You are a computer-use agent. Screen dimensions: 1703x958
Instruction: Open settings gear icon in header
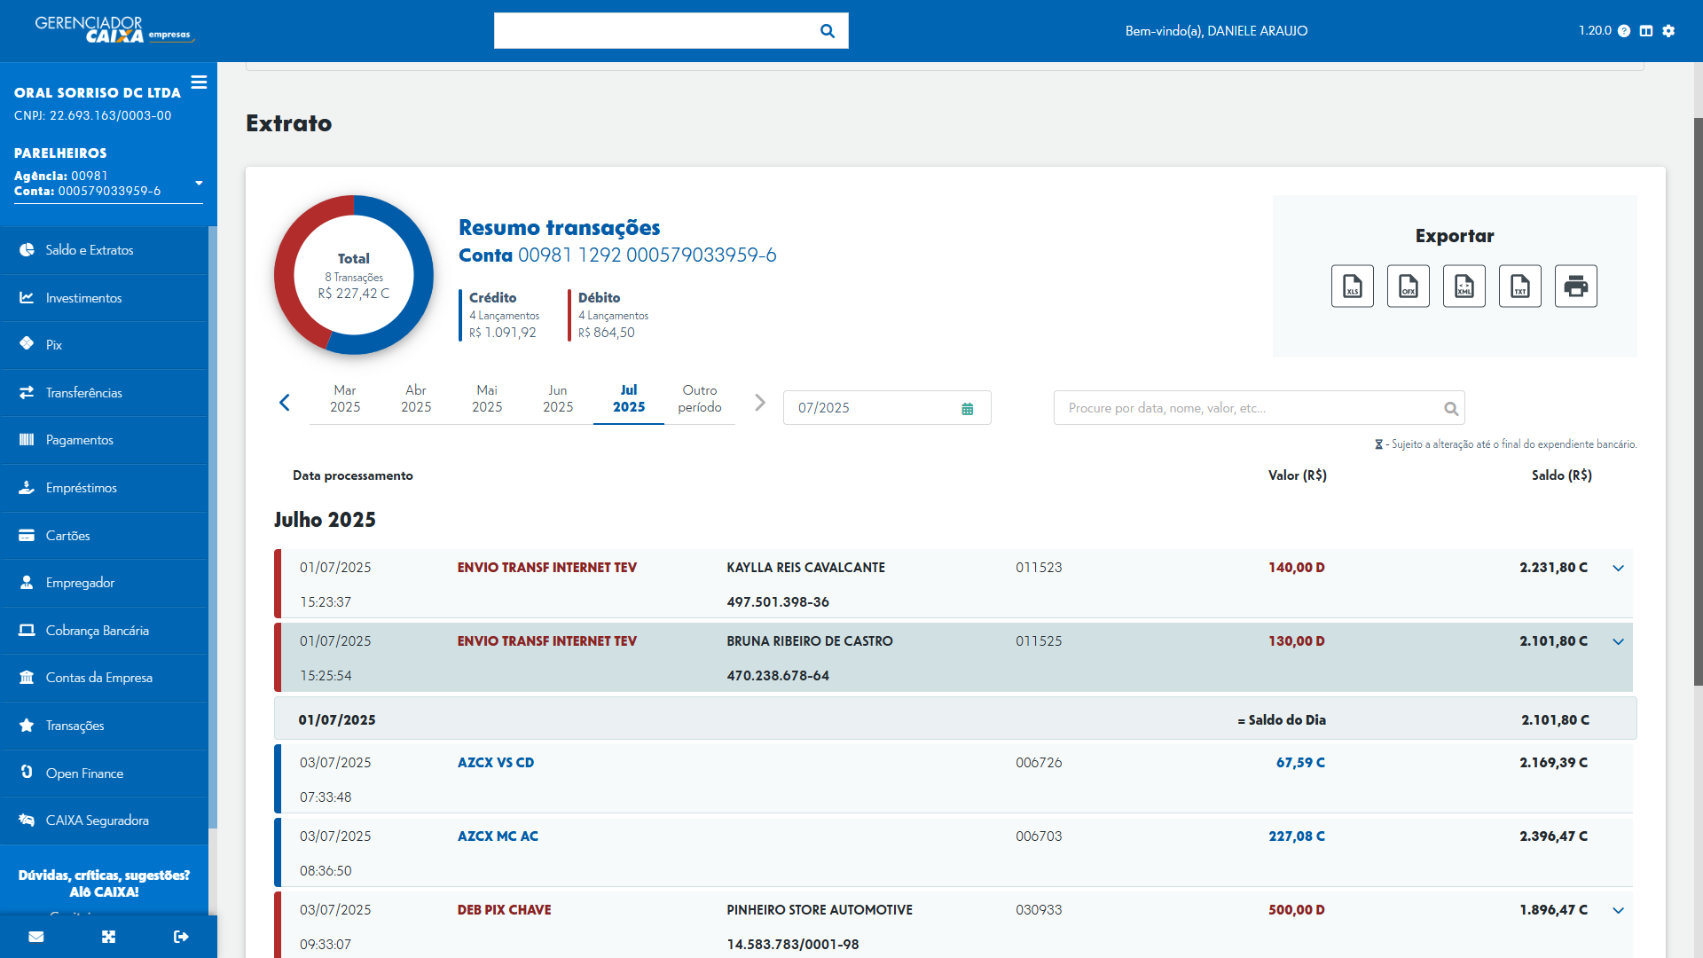1668,31
